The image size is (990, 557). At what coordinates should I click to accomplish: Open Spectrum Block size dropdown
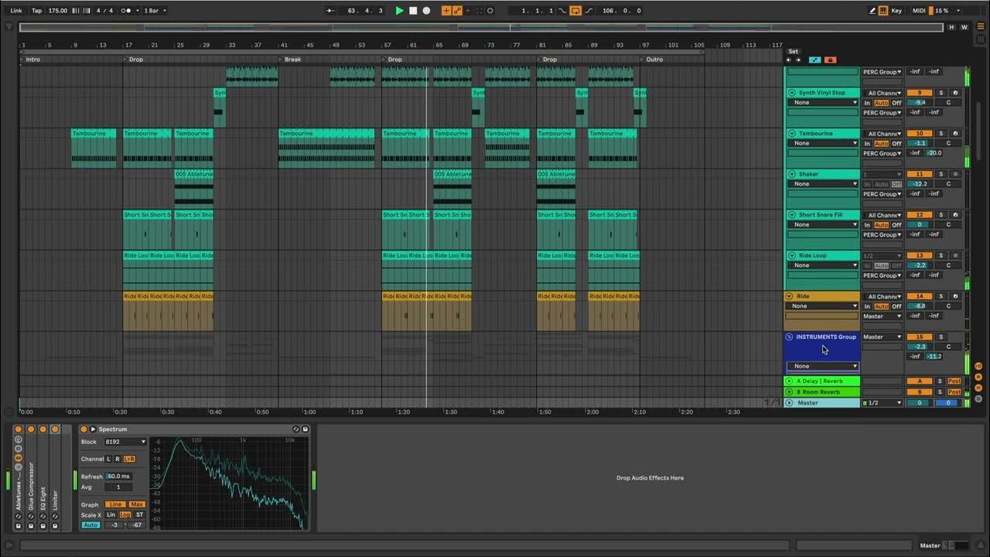(125, 442)
